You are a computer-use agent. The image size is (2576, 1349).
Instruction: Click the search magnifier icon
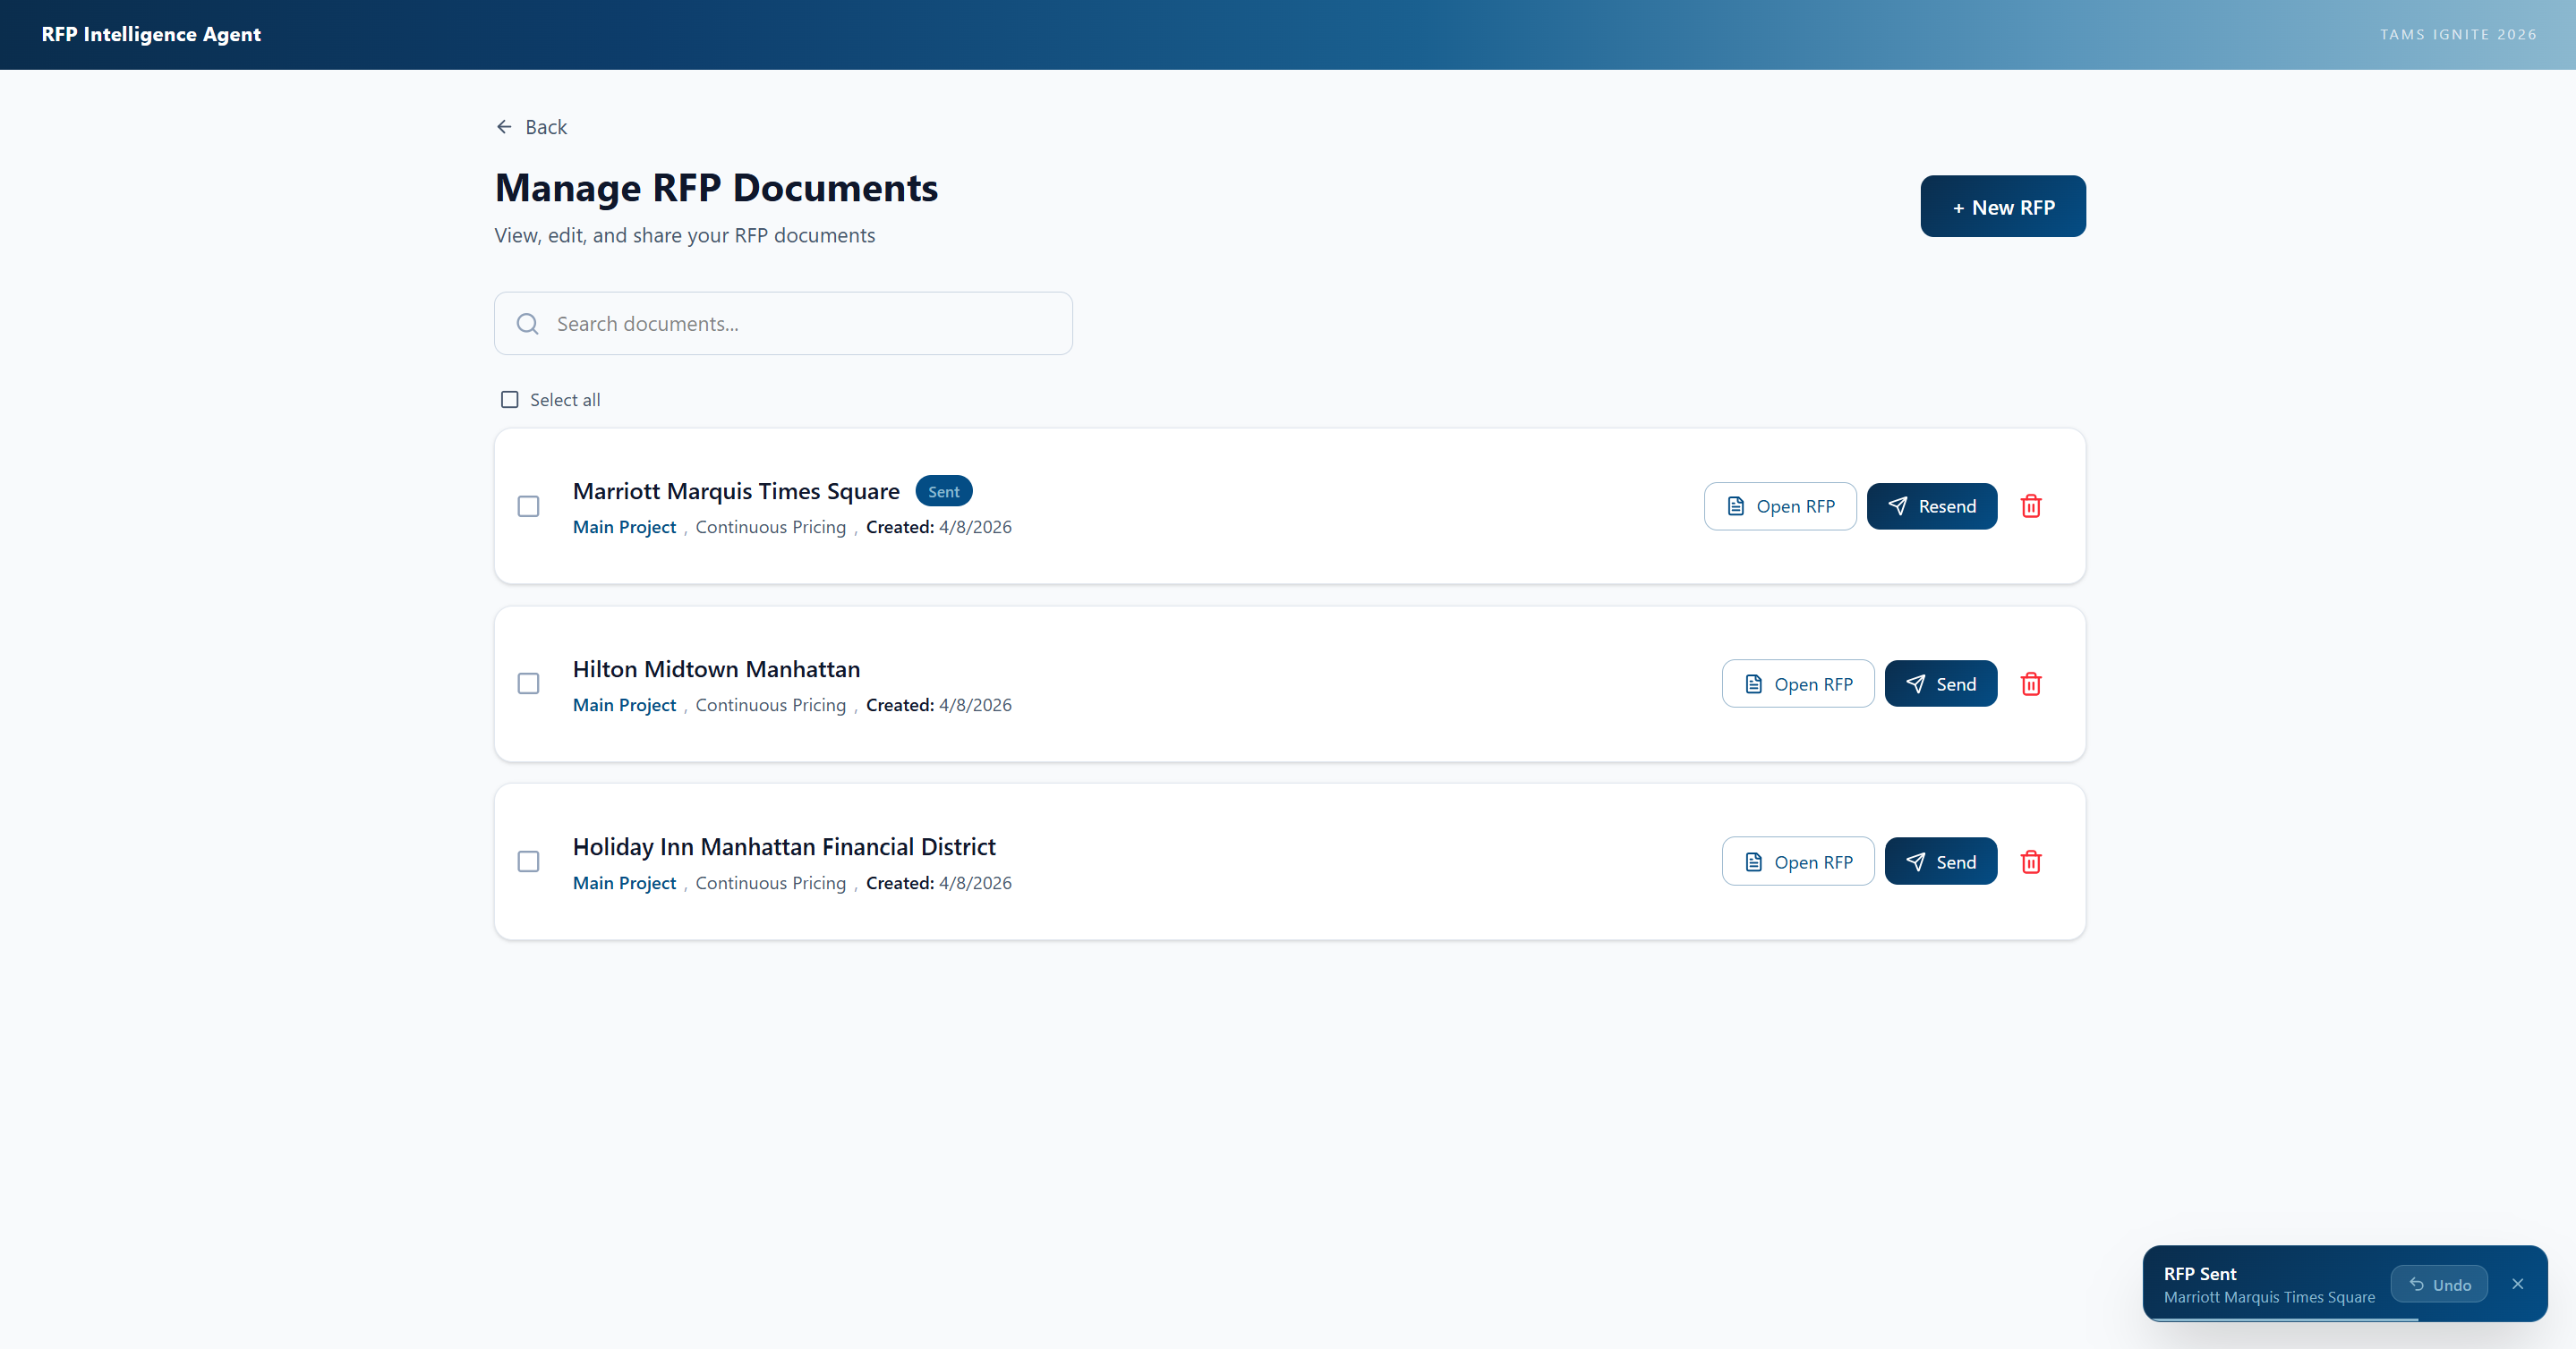coord(527,324)
